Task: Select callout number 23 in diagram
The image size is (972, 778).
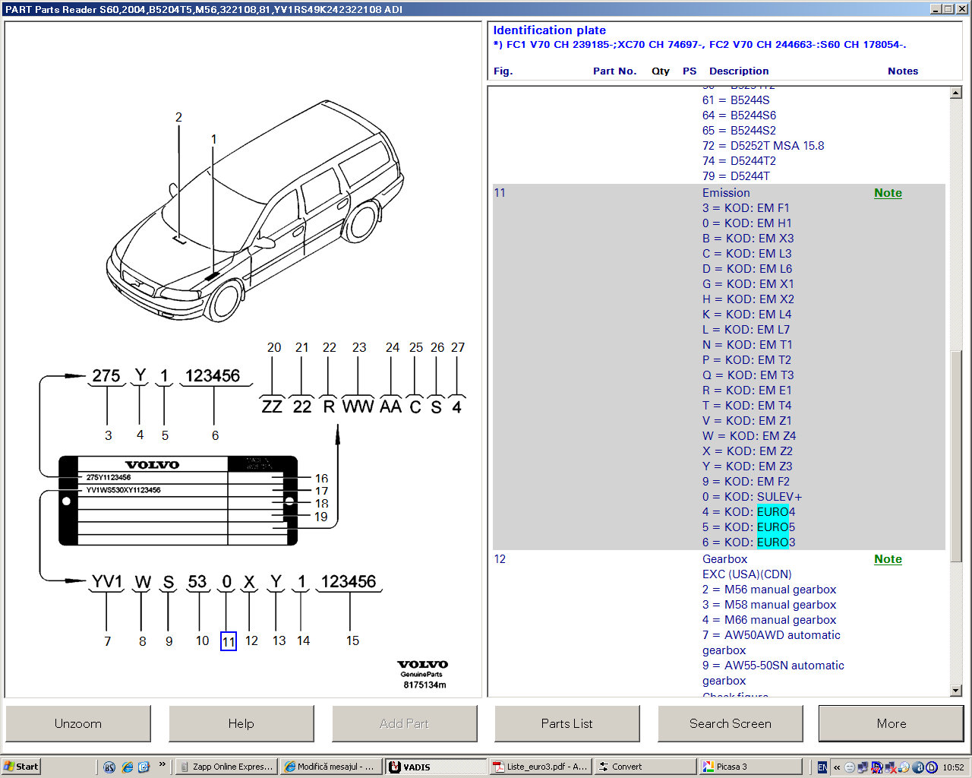Action: point(359,347)
